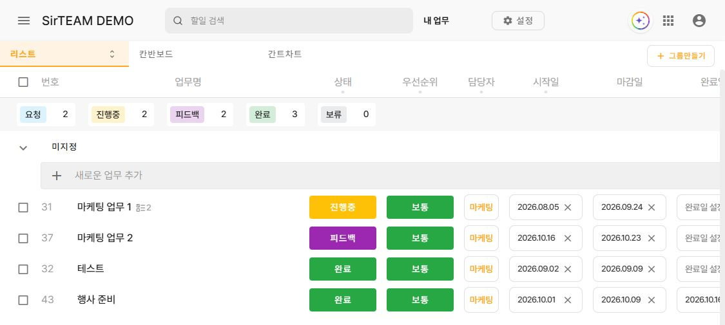
Task: Filter by 요청 status chip
Action: [x=46, y=115]
